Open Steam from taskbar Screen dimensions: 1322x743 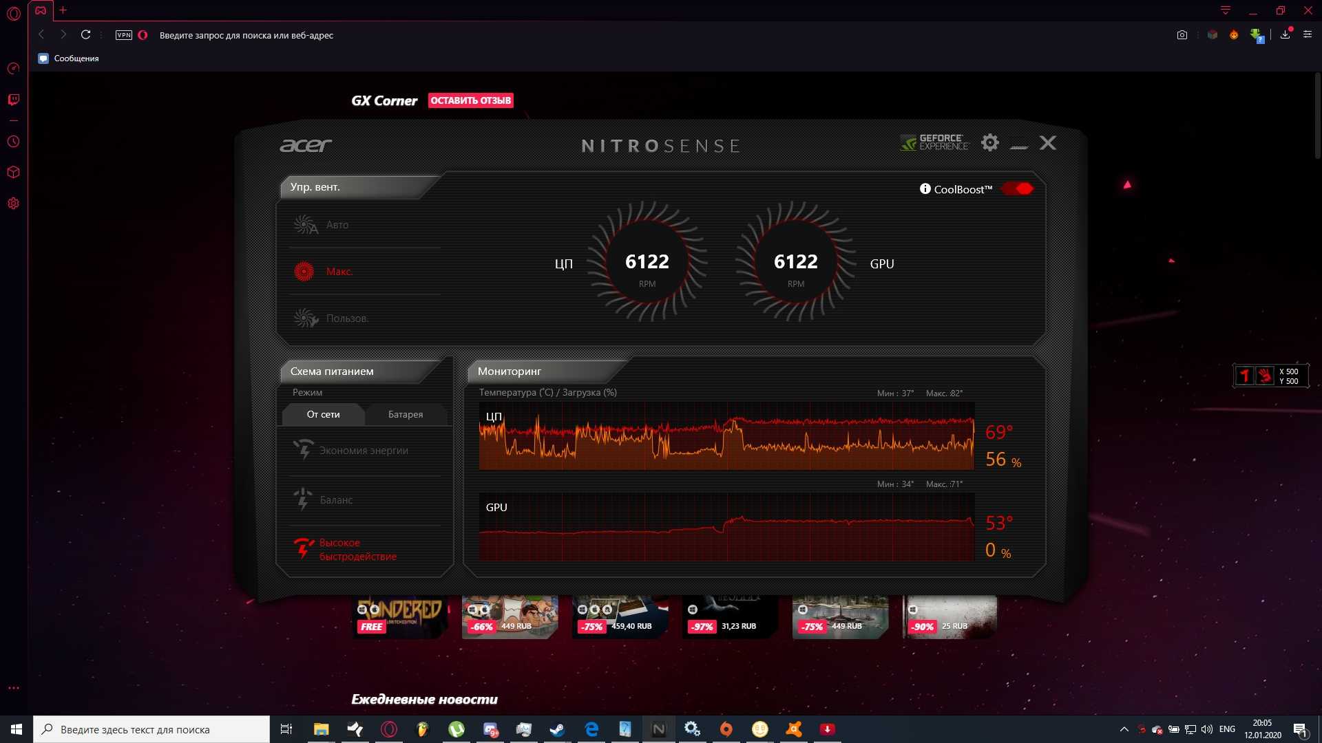(x=557, y=729)
